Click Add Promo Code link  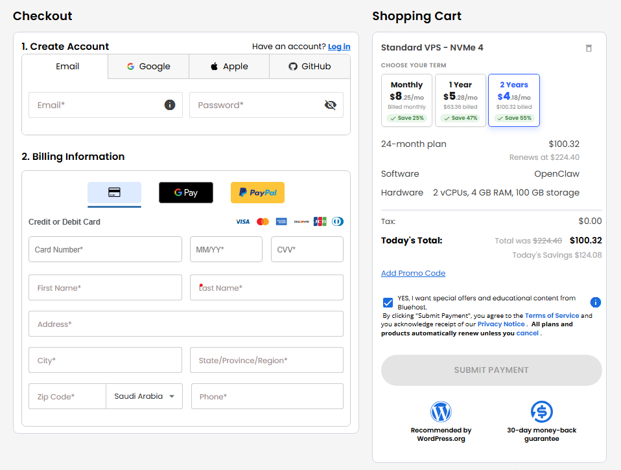tap(413, 273)
